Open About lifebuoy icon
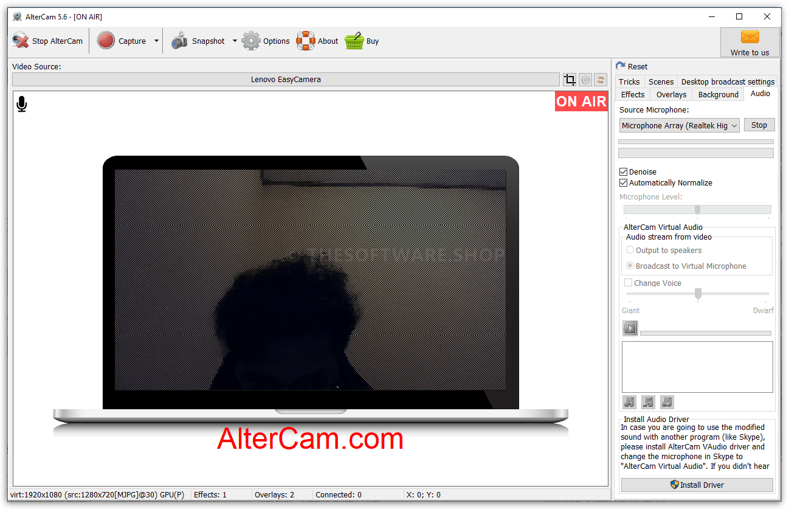The image size is (789, 509). tap(306, 41)
